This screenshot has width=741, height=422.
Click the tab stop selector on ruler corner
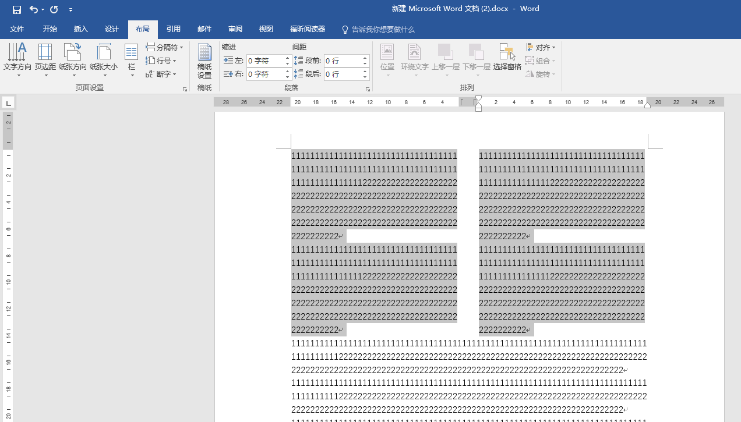tap(8, 103)
